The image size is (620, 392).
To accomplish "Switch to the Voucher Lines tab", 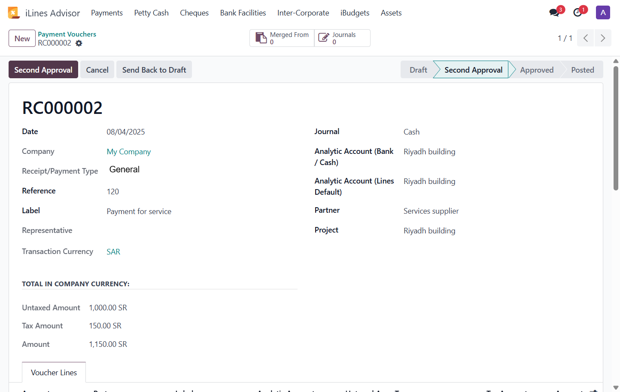I will (54, 372).
